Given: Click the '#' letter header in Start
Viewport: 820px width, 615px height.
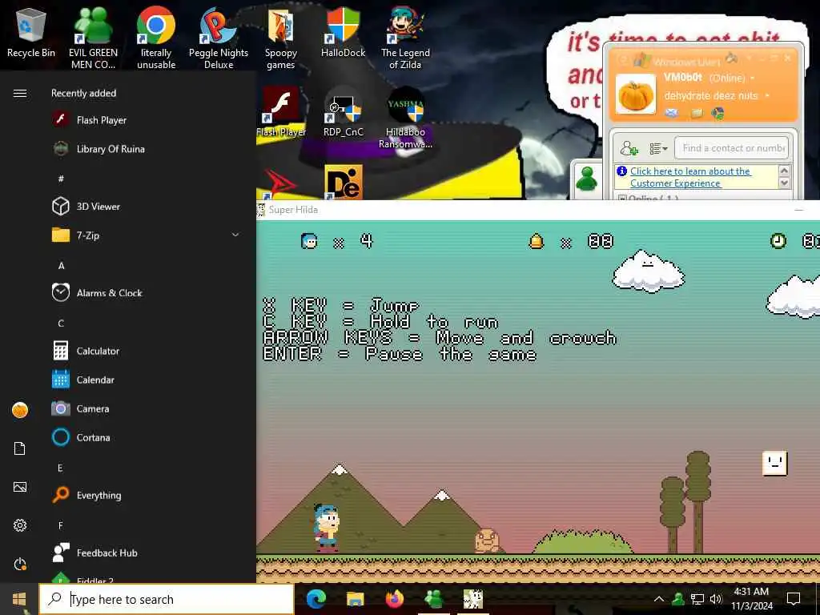Looking at the screenshot, I should click(x=61, y=179).
